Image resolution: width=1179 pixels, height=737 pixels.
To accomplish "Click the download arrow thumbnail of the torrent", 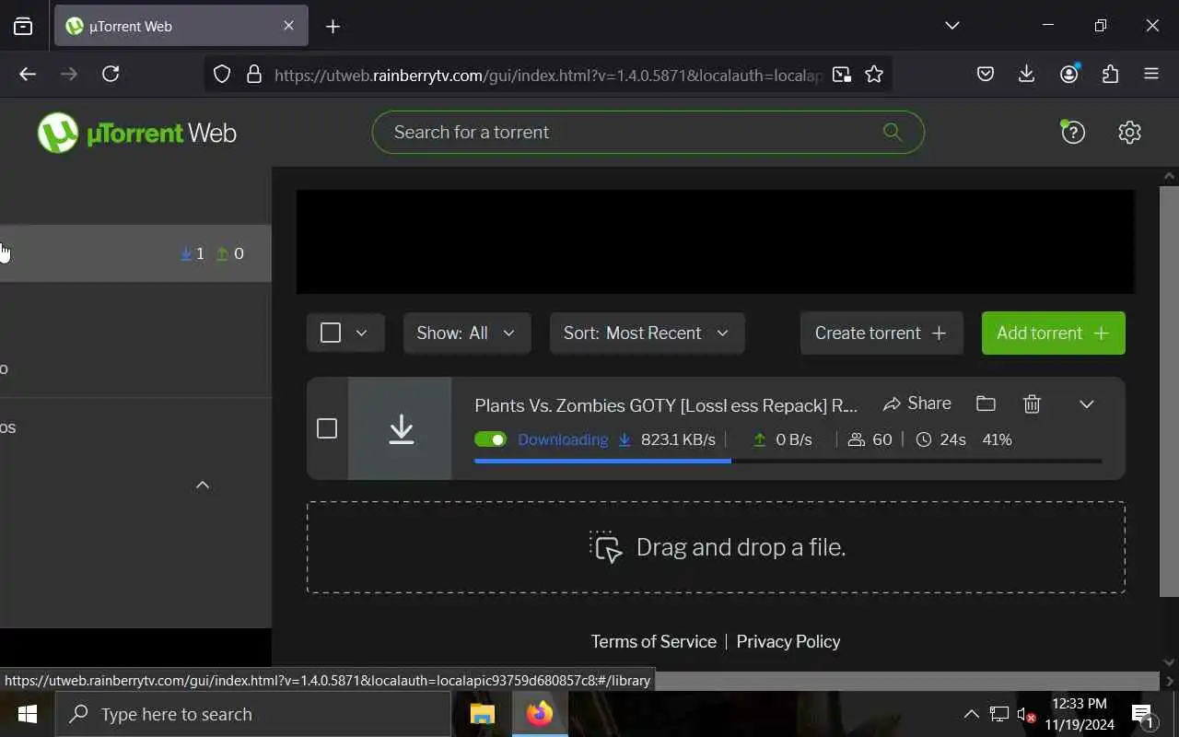I will pos(401,428).
